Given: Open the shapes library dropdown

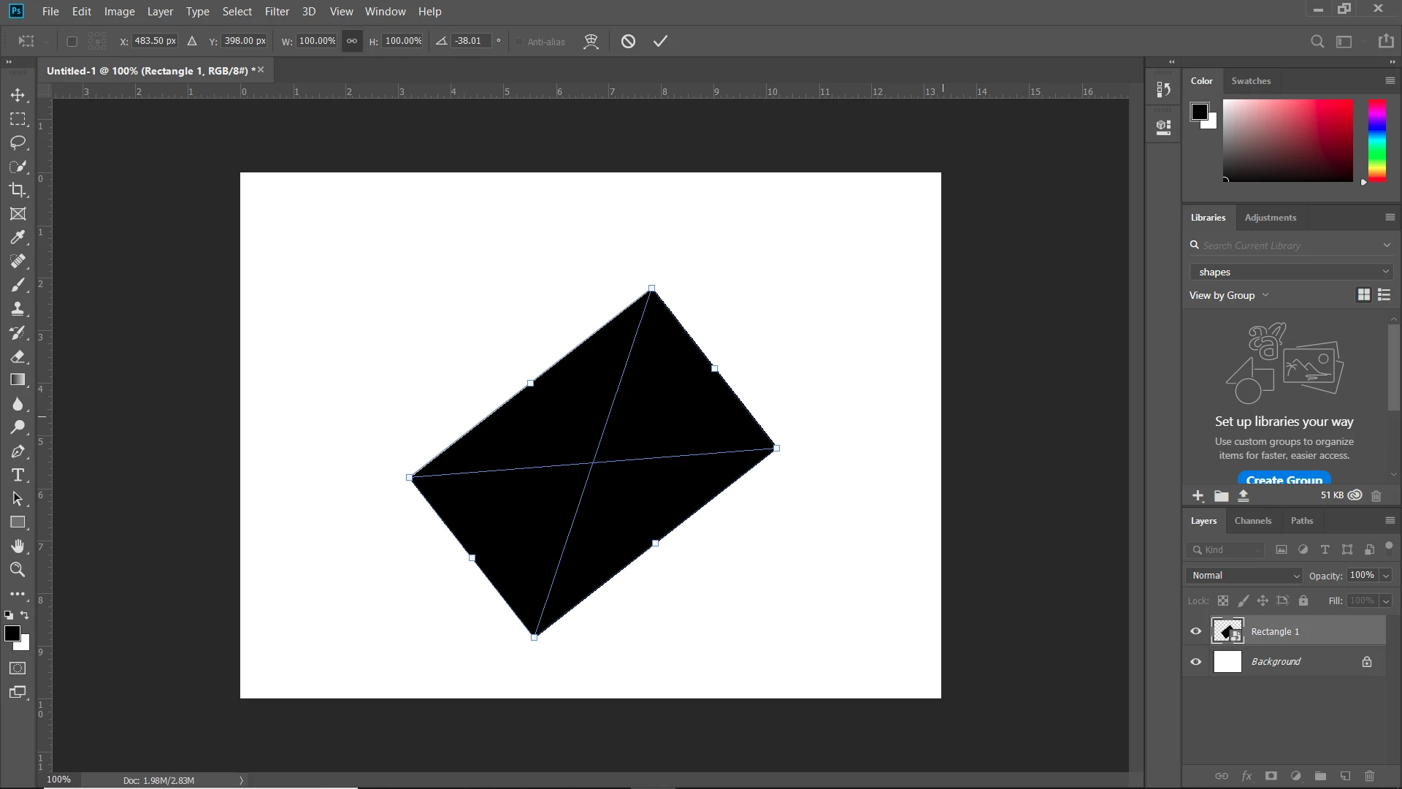Looking at the screenshot, I should tap(1291, 272).
